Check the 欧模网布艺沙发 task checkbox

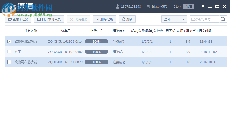[9, 62]
